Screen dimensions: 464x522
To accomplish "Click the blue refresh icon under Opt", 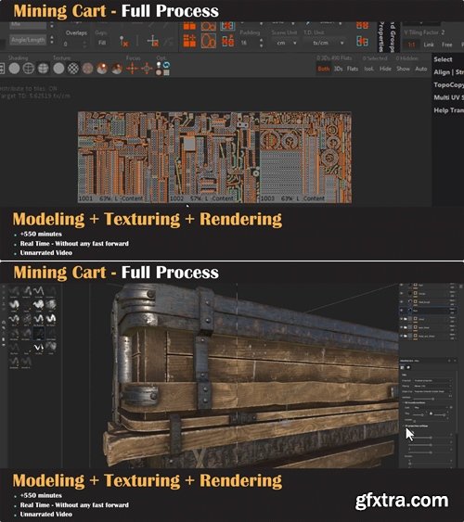I will click(166, 65).
